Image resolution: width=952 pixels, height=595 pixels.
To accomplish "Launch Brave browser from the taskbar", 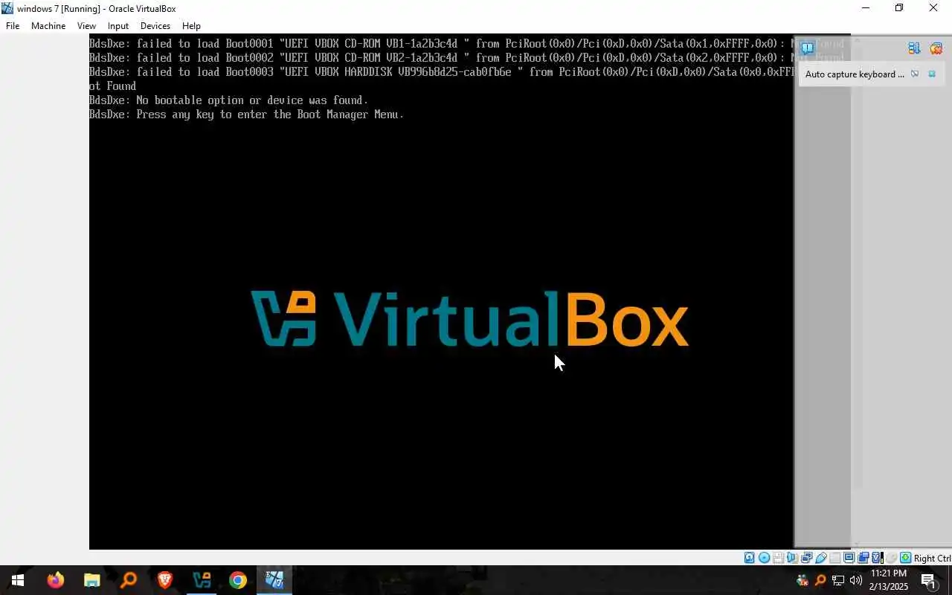I will (165, 580).
